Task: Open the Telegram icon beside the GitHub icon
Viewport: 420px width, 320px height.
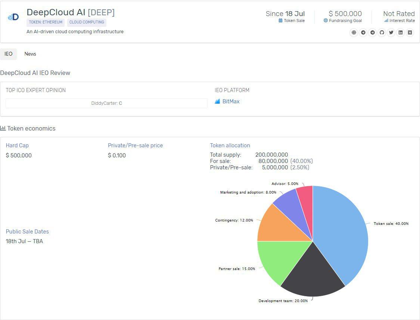Action: point(373,33)
